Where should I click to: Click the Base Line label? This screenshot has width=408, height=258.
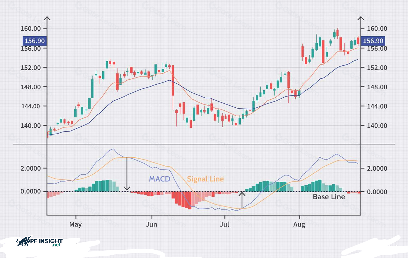329,197
